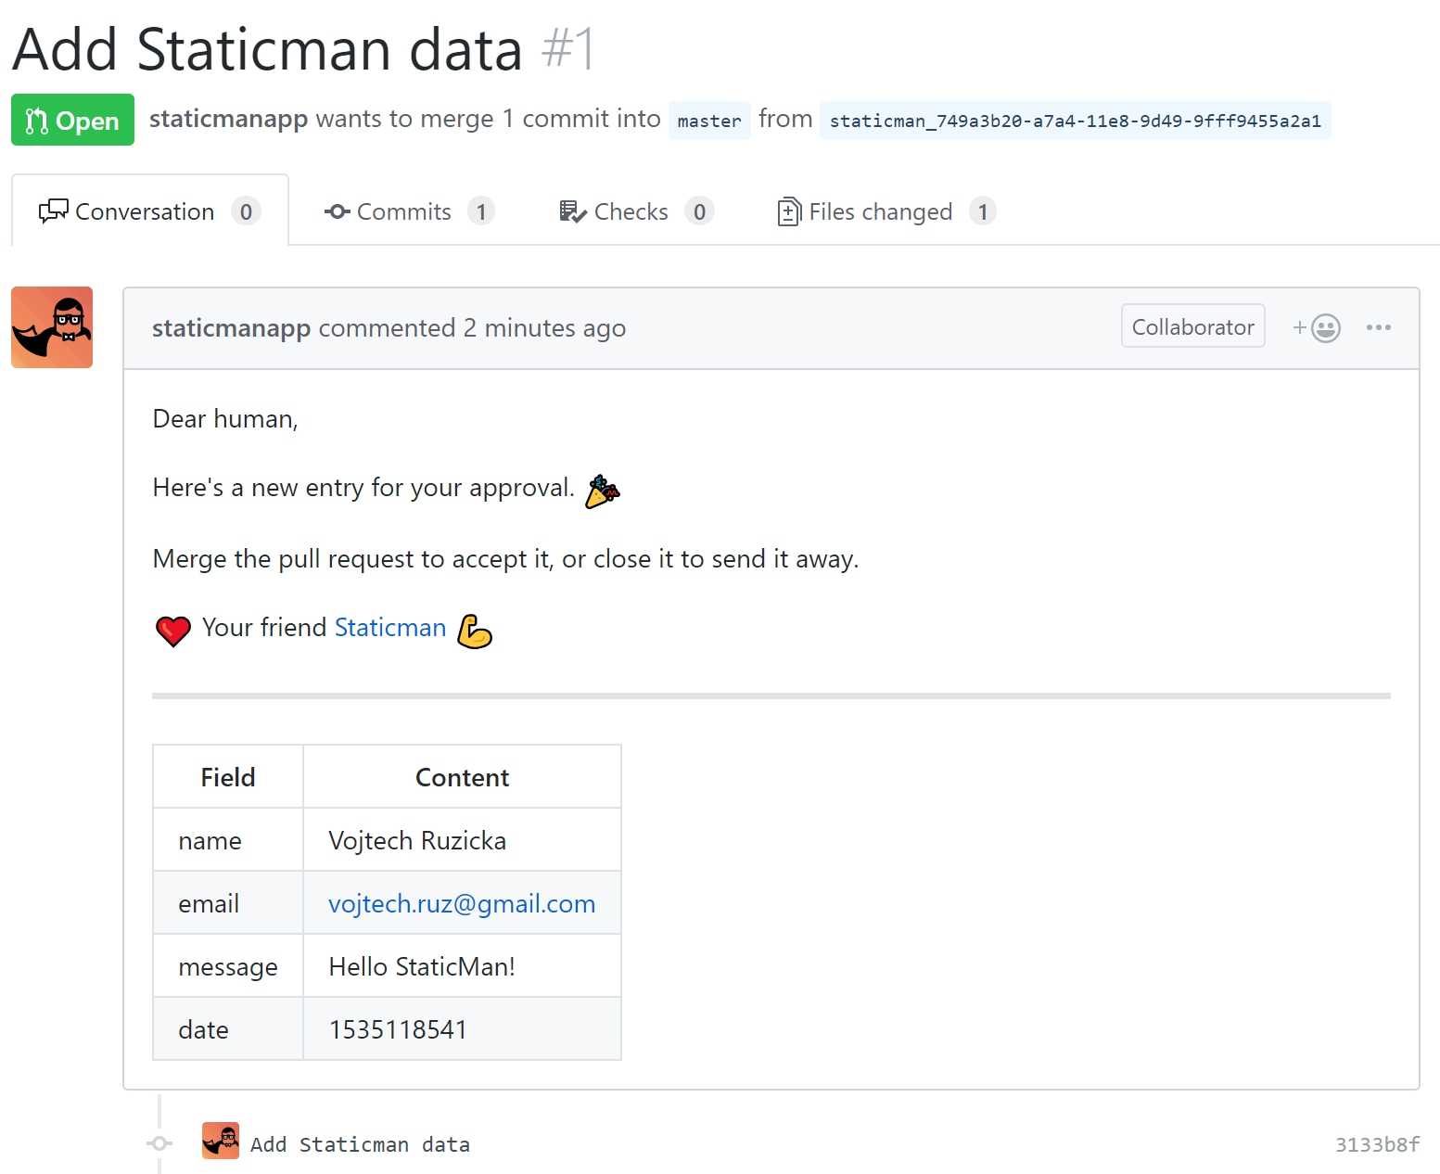Click the red heart emoji
The width and height of the screenshot is (1440, 1174).
(x=172, y=631)
